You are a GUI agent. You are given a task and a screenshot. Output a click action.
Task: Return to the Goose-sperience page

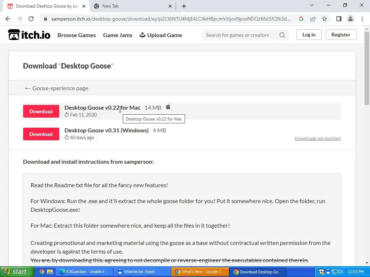(56, 88)
